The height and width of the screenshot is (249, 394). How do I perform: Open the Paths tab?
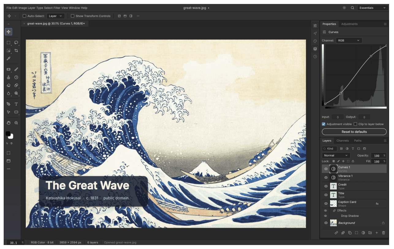click(358, 141)
